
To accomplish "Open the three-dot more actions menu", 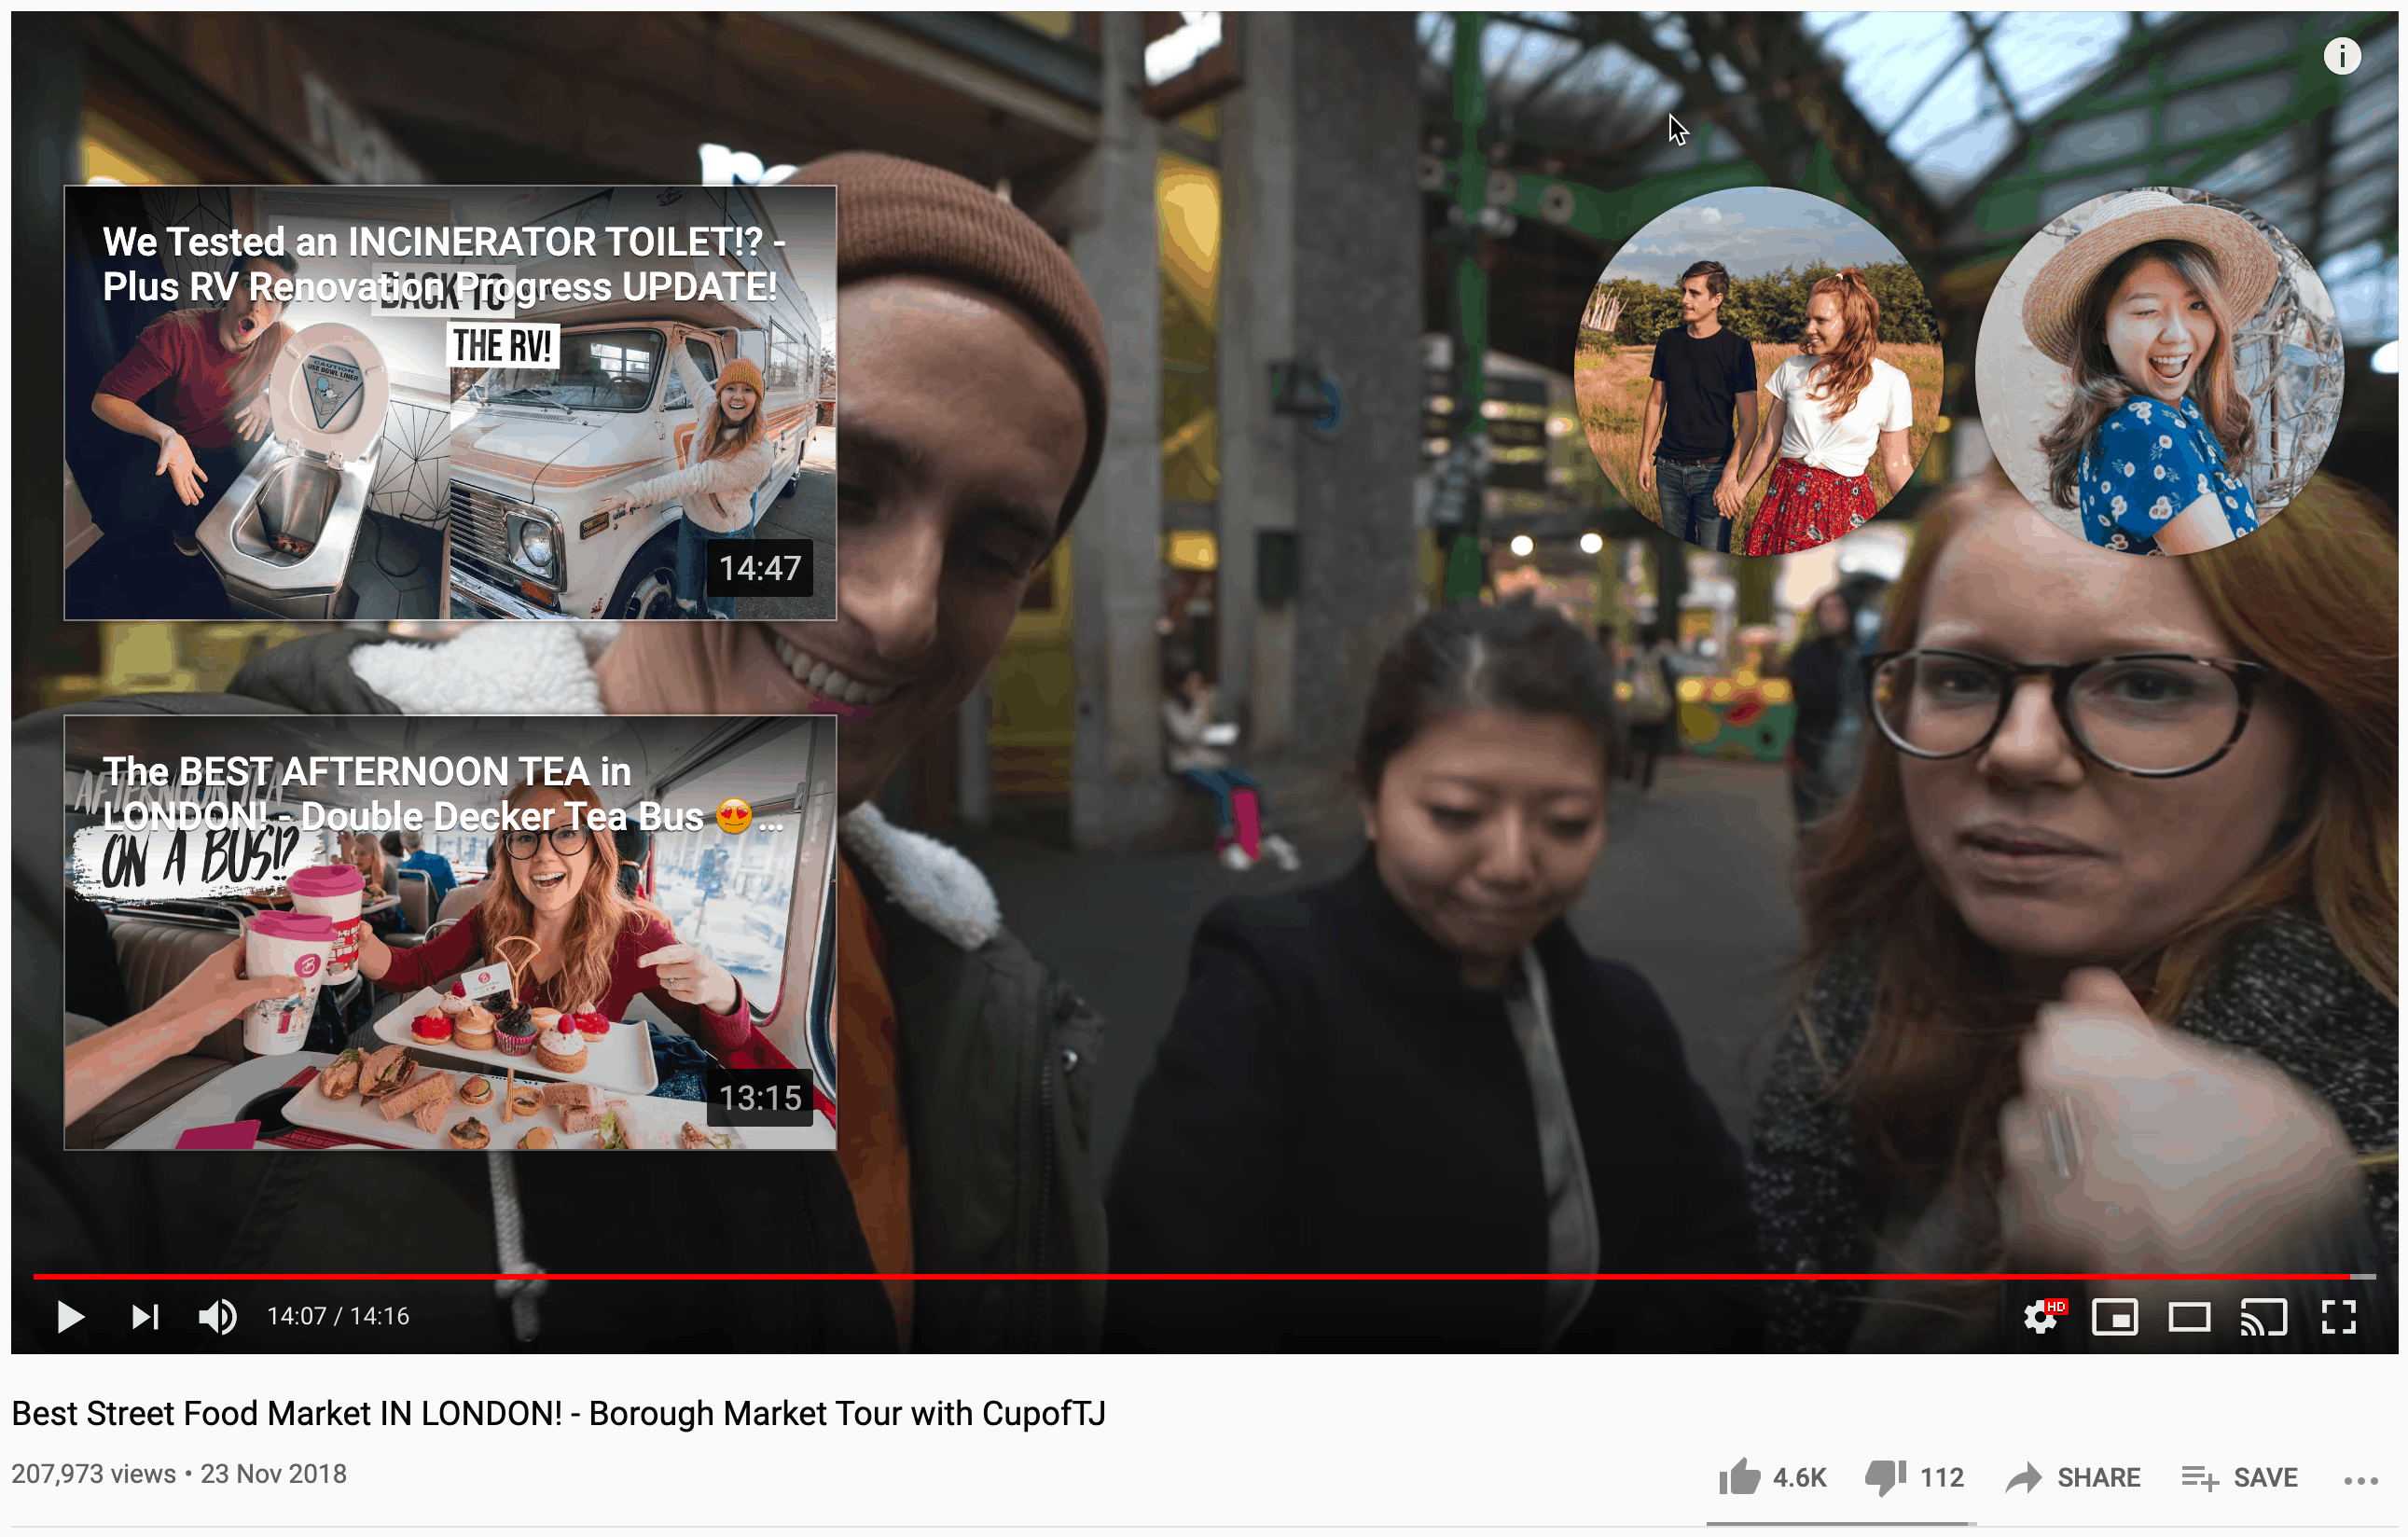I will (x=2360, y=1480).
